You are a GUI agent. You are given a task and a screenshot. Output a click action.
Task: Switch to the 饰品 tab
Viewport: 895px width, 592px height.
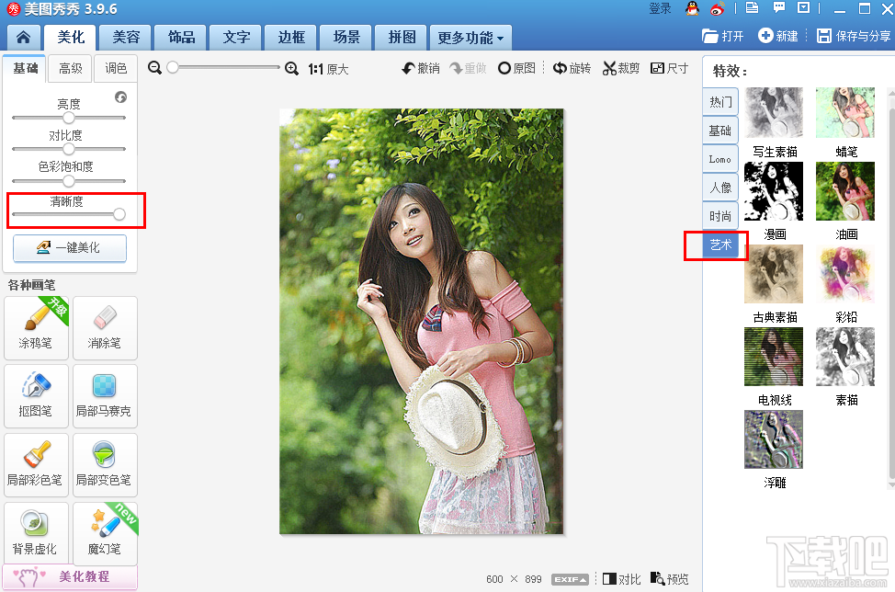point(181,38)
